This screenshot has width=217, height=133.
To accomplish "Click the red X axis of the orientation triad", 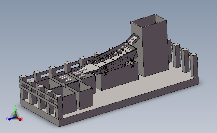I will coord(19,119).
